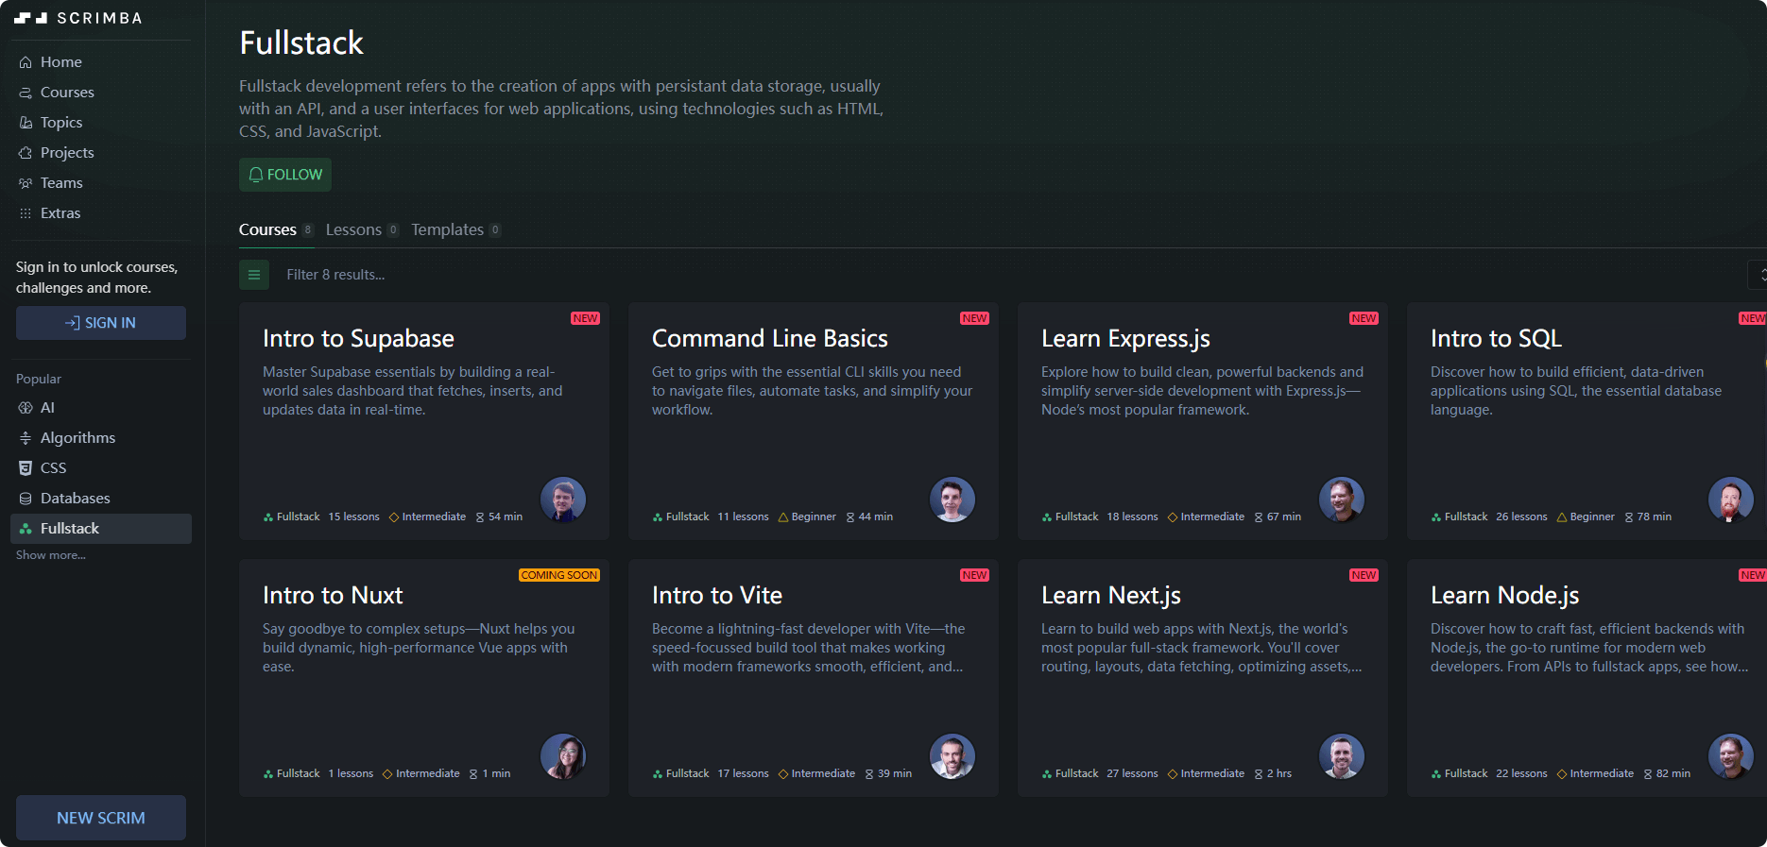Switch to the Lessons tab
1767x847 pixels.
353,230
